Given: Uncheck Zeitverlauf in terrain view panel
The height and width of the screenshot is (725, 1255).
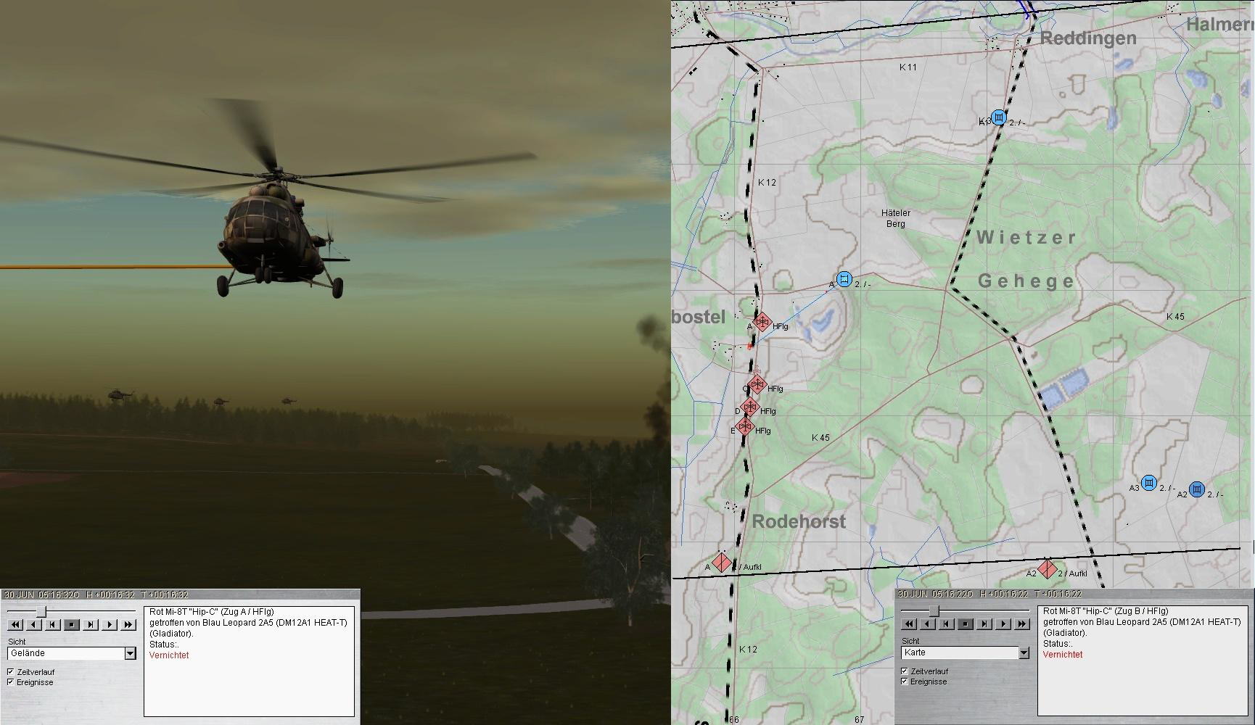Looking at the screenshot, I should pos(11,672).
